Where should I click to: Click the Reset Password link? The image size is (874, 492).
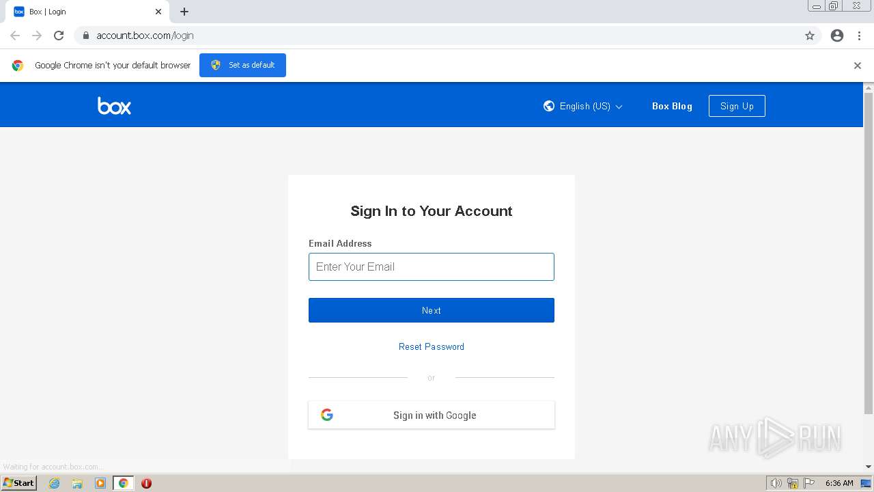click(x=432, y=346)
